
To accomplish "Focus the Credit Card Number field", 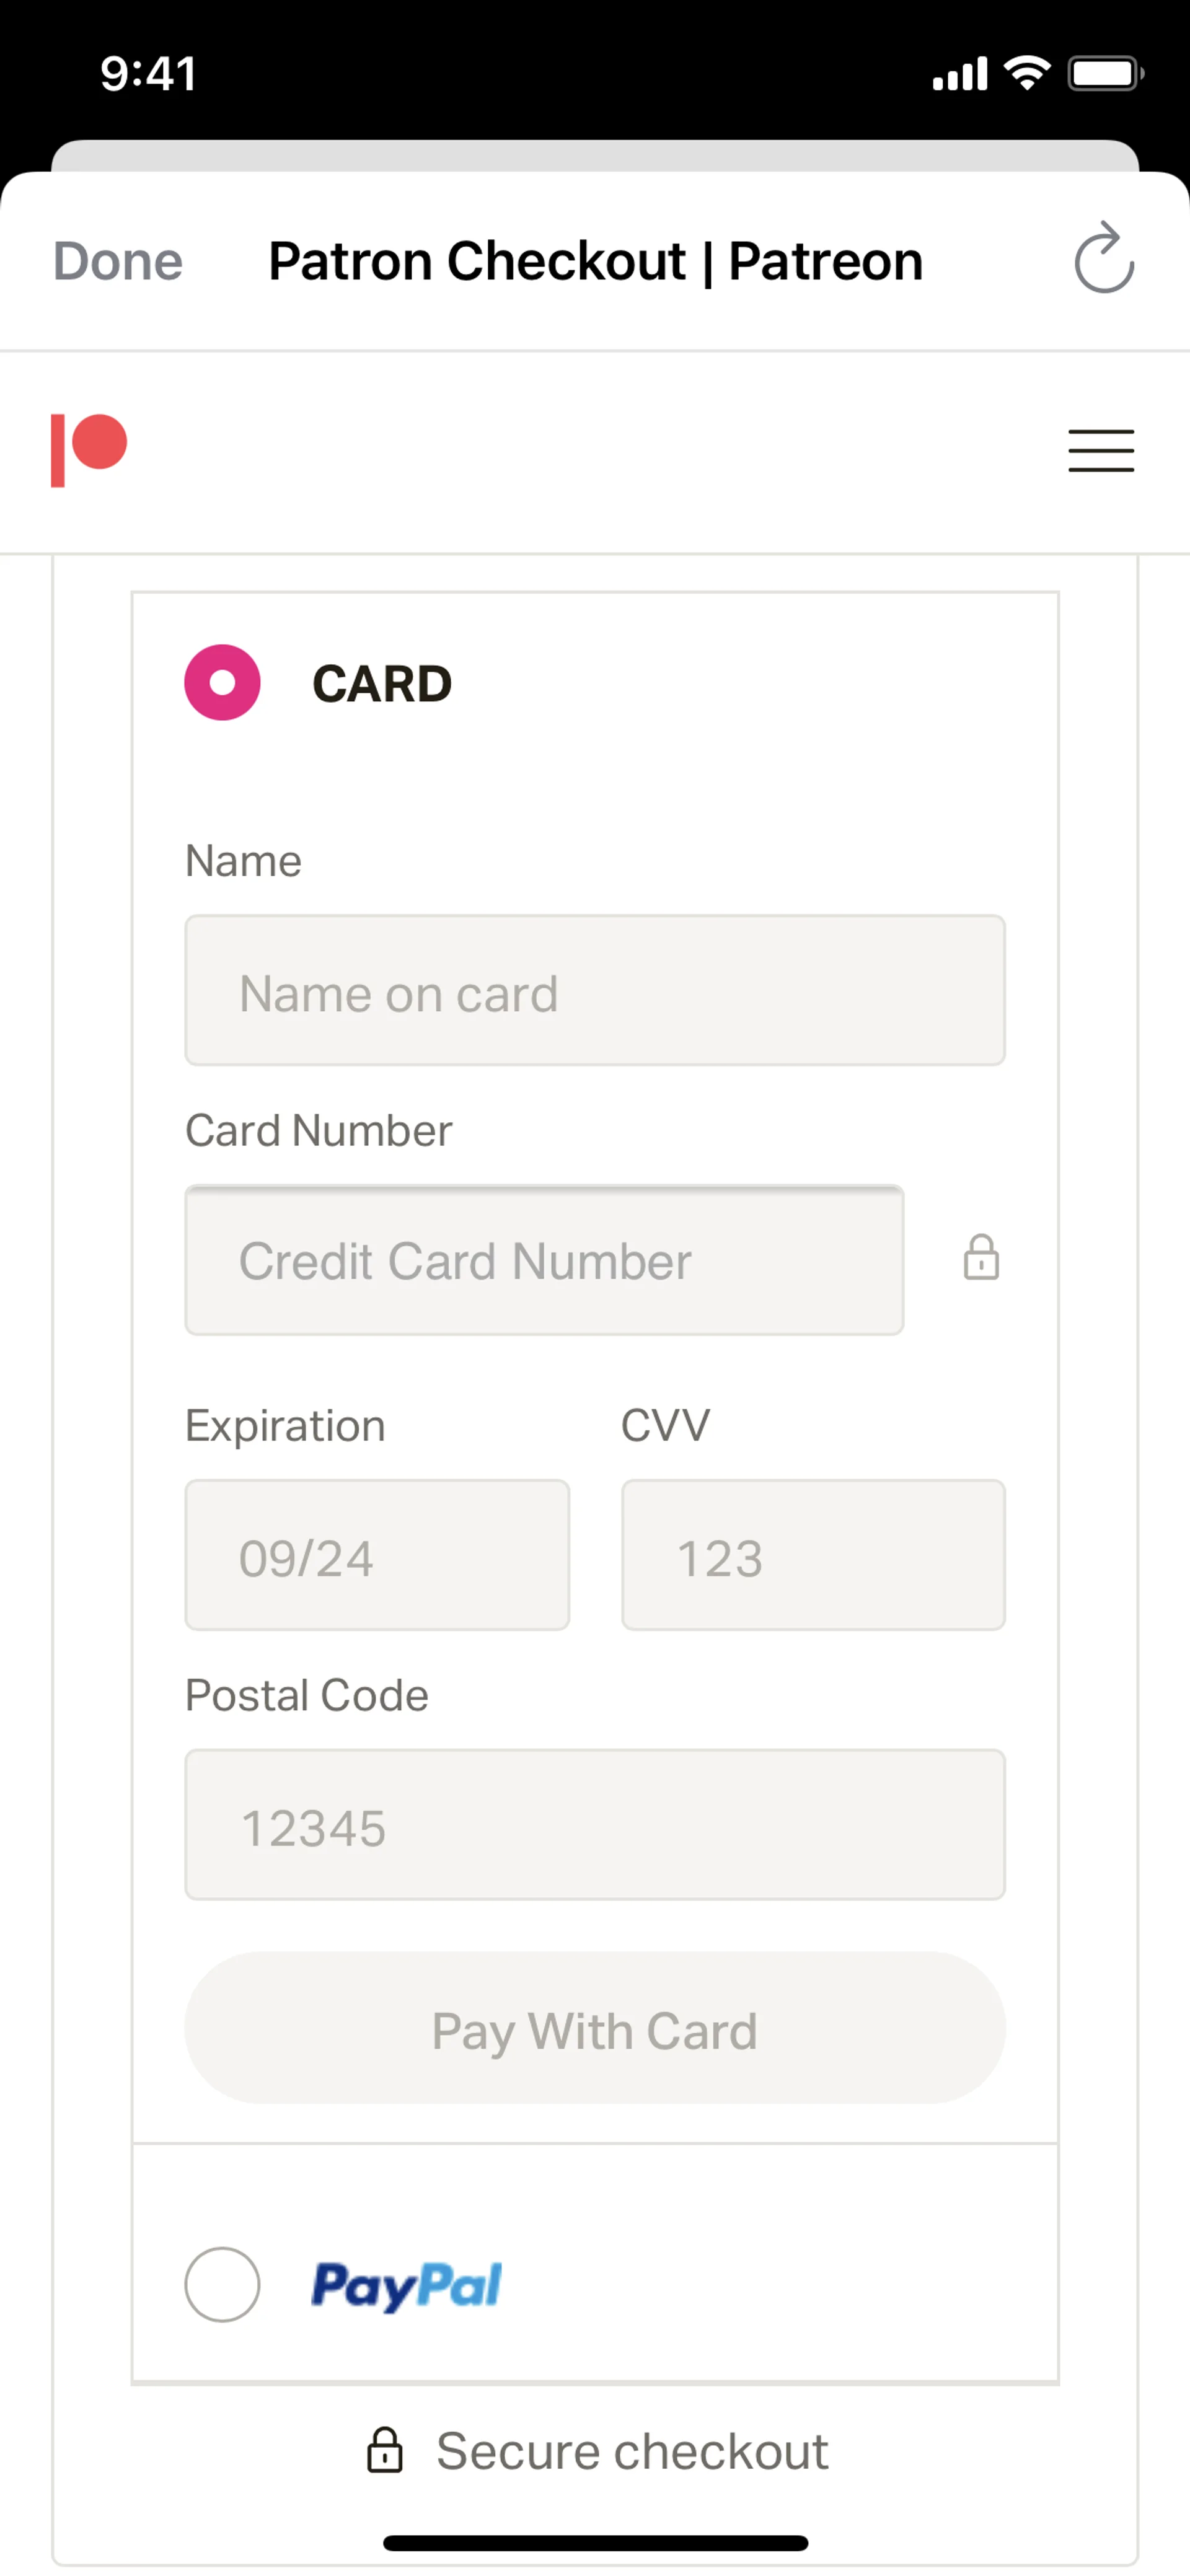I will click(x=544, y=1260).
